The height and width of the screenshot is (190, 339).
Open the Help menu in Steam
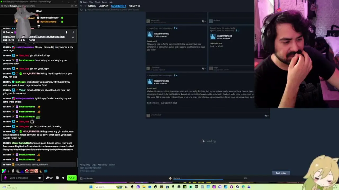click(x=111, y=2)
